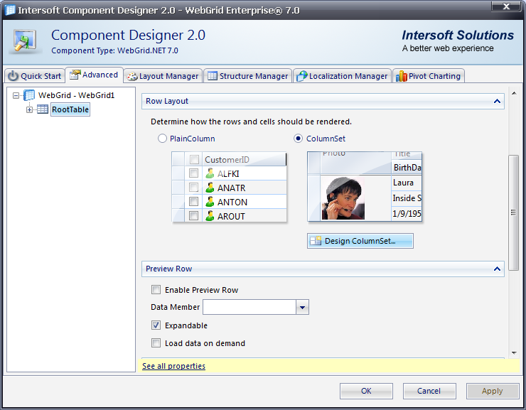Expand the RootTable tree node

(x=30, y=109)
